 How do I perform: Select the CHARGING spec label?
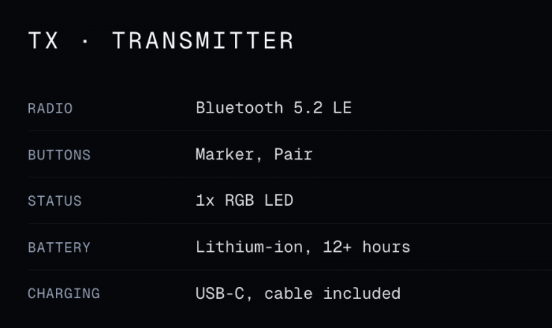point(63,294)
